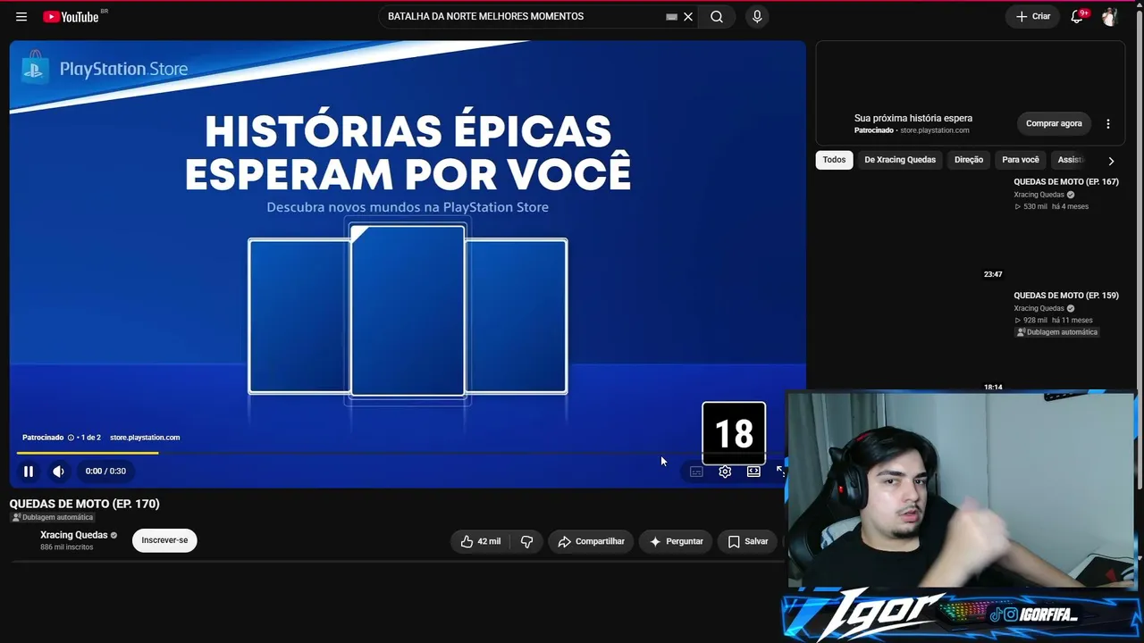The height and width of the screenshot is (643, 1144).
Task: Seek on the video progress bar
Action: point(400,454)
